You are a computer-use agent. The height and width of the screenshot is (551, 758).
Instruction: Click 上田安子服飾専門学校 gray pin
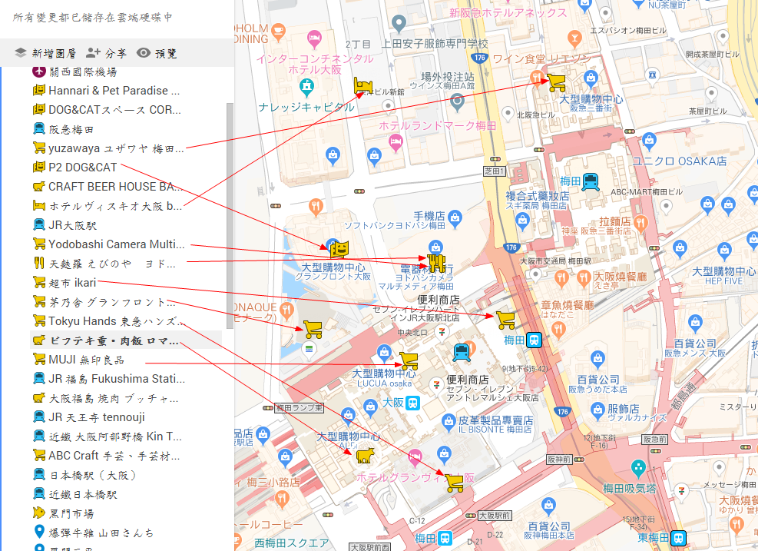(399, 23)
